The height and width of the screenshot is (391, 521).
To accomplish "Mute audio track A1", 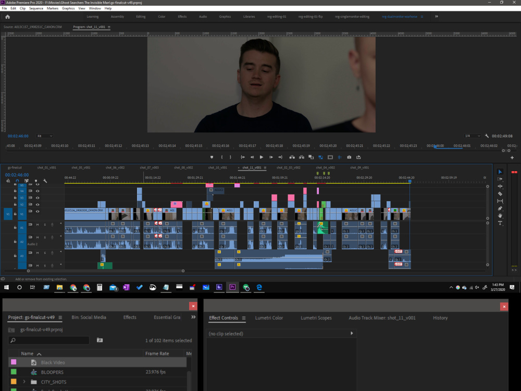I will click(x=38, y=225).
